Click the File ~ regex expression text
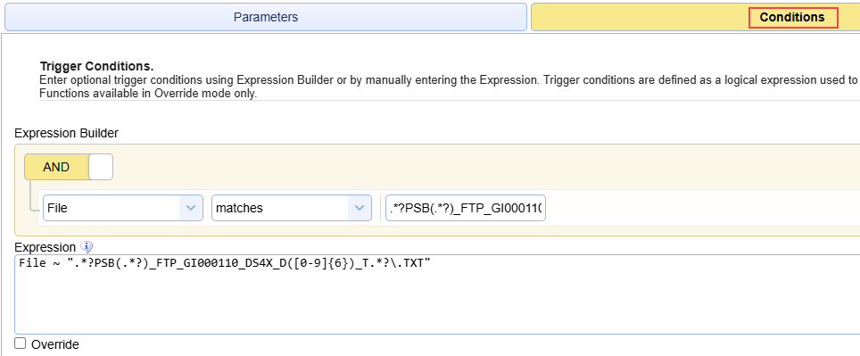The height and width of the screenshot is (356, 860). pyautogui.click(x=225, y=263)
